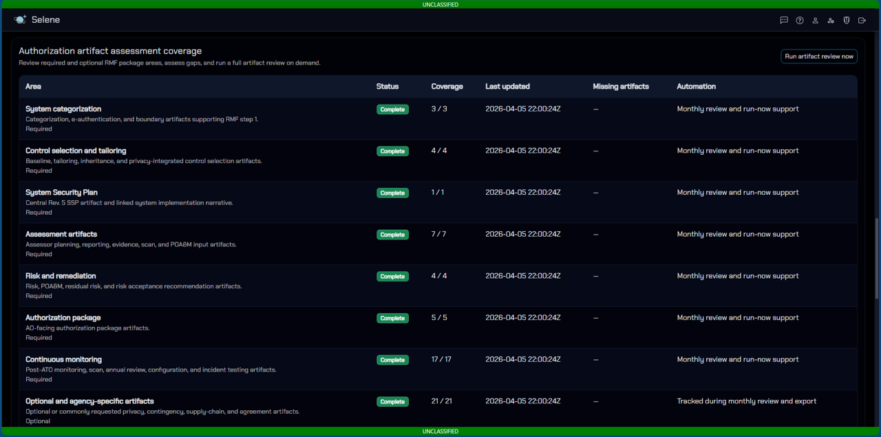Click the vertical page scrollbar thumb
This screenshot has width=881, height=437.
pyautogui.click(x=877, y=258)
